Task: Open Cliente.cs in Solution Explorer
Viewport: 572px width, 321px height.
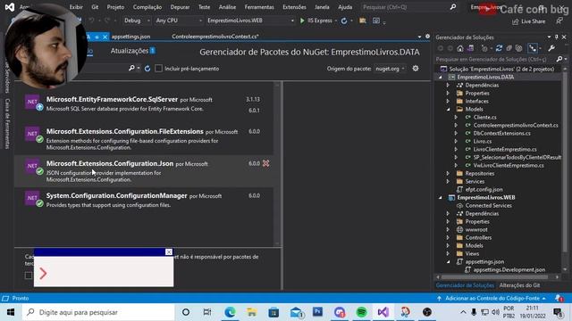Action: 484,117
